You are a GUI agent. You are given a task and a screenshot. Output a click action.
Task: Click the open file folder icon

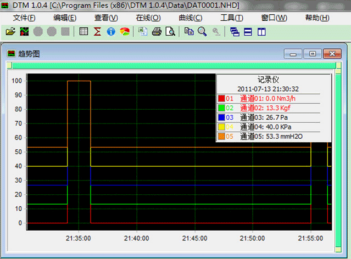[9, 32]
